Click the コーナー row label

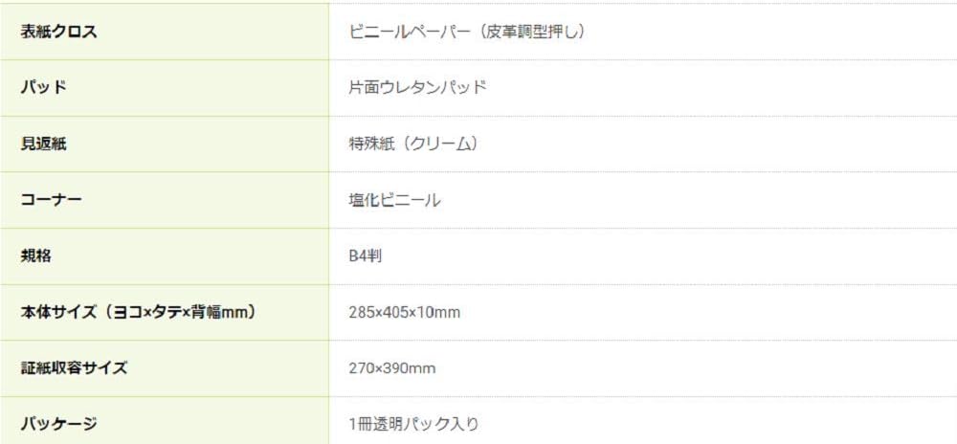pos(51,200)
